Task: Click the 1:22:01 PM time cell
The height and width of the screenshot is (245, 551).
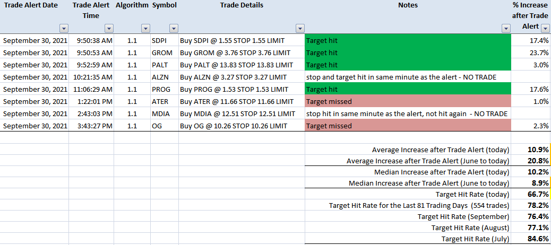Action: pyautogui.click(x=91, y=101)
